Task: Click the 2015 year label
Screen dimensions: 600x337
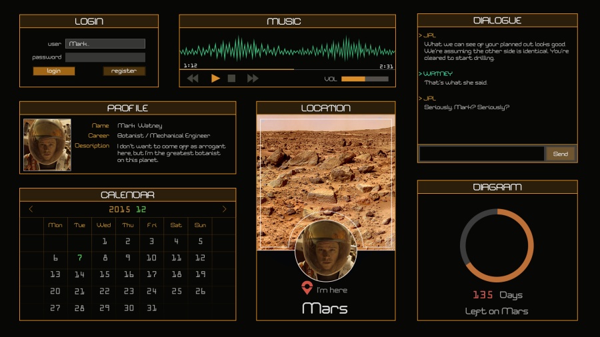Action: click(x=119, y=209)
